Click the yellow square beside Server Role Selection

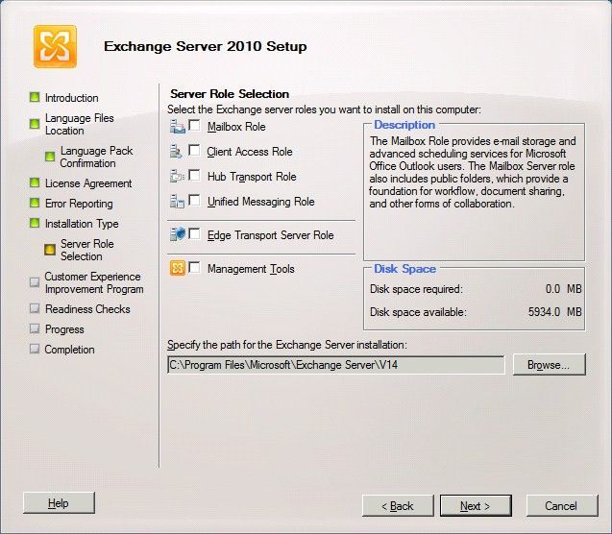point(50,250)
